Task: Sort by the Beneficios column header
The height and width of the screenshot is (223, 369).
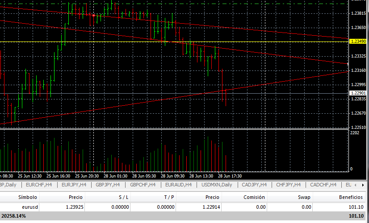Action: [350, 197]
